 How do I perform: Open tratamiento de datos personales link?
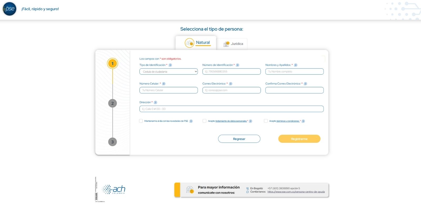click(x=231, y=121)
